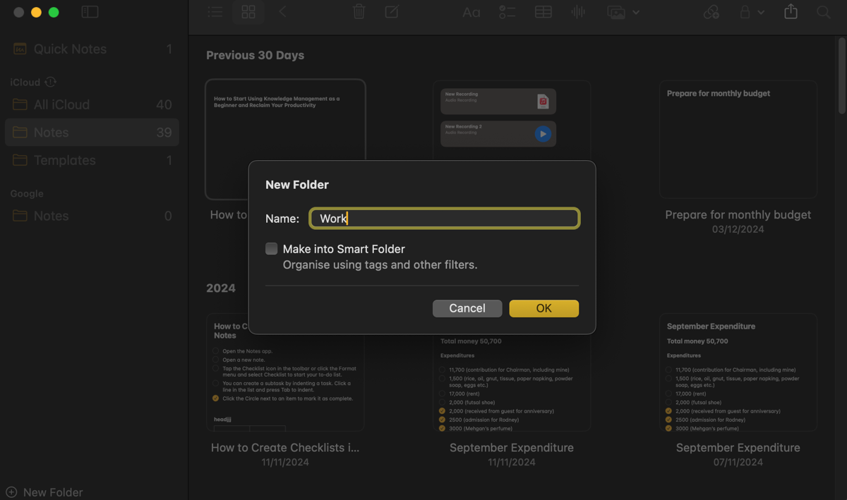Open the Templates folder
The height and width of the screenshot is (500, 847).
click(x=92, y=160)
